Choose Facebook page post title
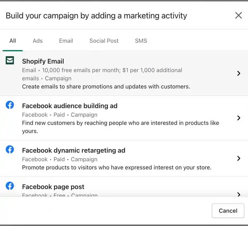Screen dimensions: 248x226 pos(53,187)
